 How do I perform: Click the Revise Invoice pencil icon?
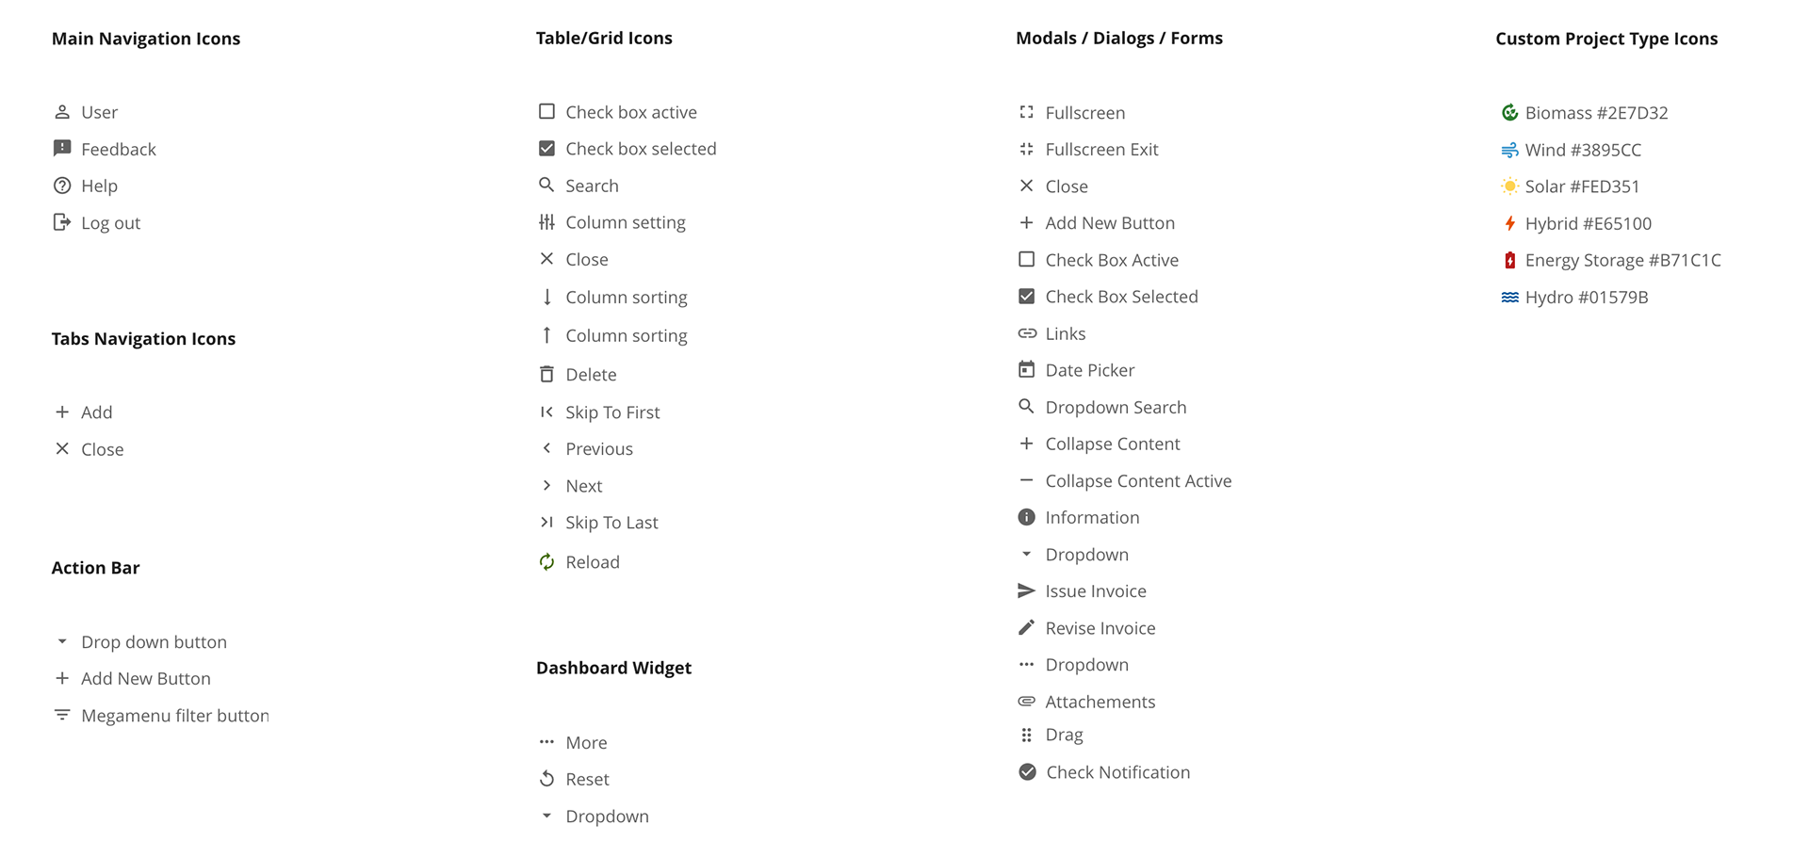coord(1027,628)
